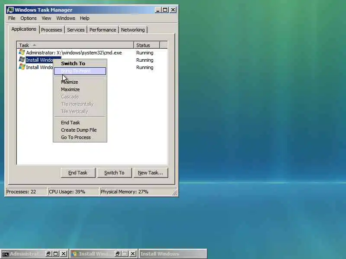346x259 pixels.
Task: Switch to the Performance tab
Action: tap(103, 30)
